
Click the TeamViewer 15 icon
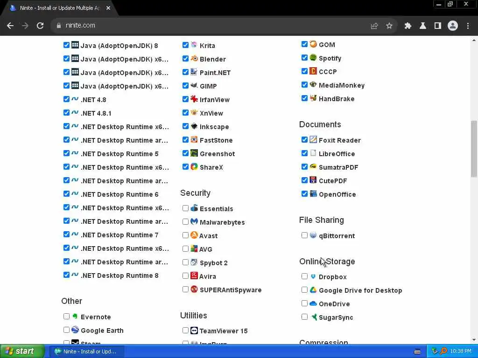coord(194,330)
